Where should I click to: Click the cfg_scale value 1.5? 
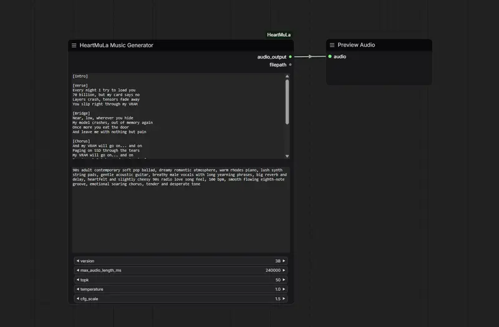[x=278, y=299]
